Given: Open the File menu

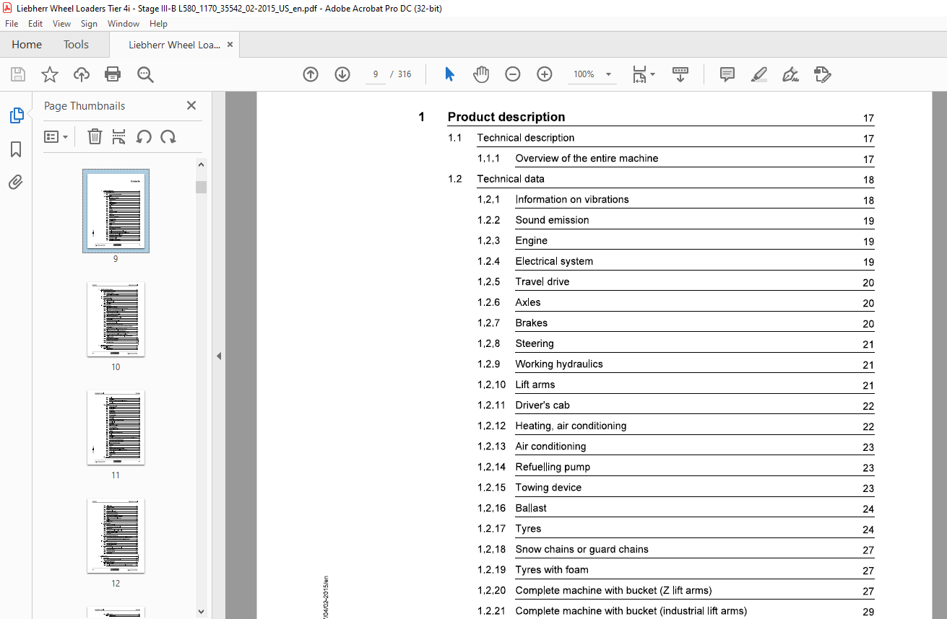Looking at the screenshot, I should click(x=12, y=24).
